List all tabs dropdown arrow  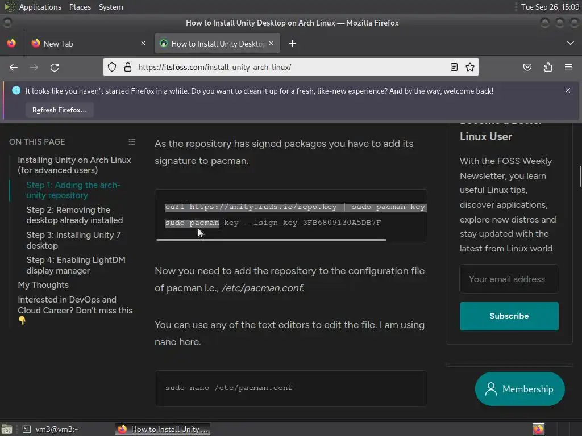(x=571, y=43)
